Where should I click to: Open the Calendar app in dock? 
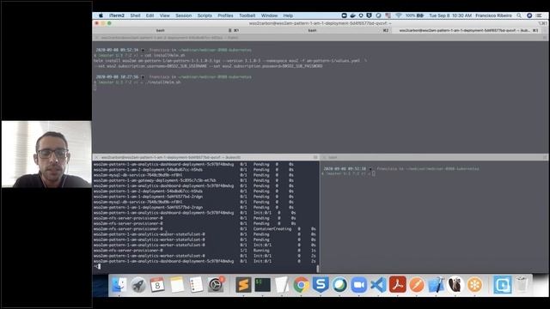157,285
